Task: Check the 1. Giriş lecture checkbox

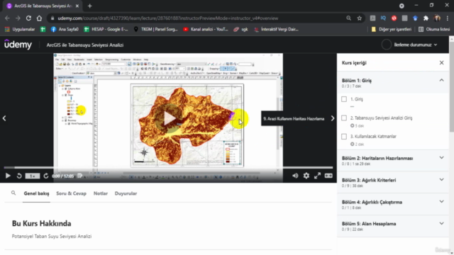Action: (344, 99)
